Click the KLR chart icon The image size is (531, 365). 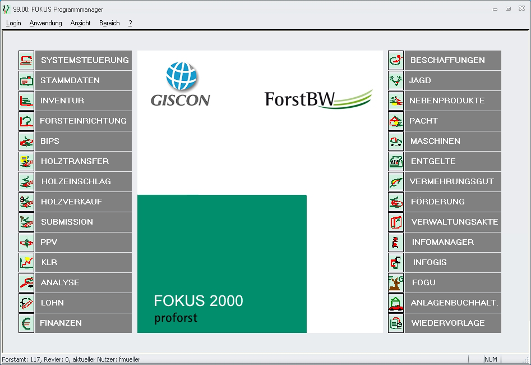(26, 262)
